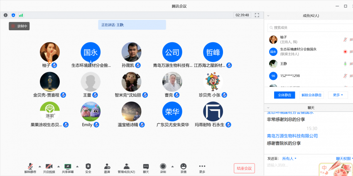Click muted mic icon next to 柚子 in the grid

click(x=54, y=65)
